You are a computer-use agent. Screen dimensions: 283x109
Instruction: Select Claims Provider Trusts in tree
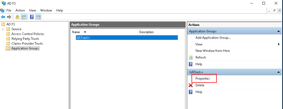click(27, 44)
